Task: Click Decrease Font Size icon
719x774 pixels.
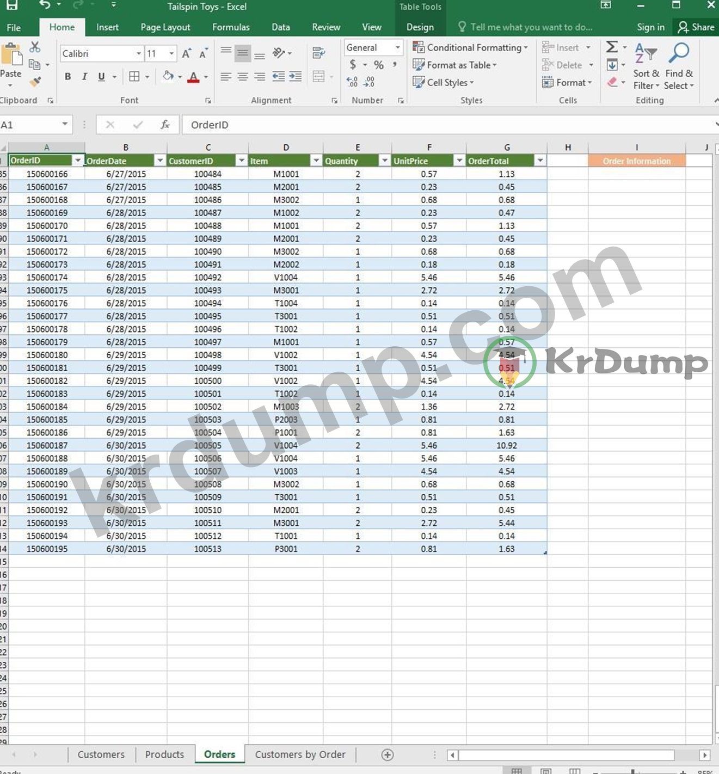Action: pos(204,53)
